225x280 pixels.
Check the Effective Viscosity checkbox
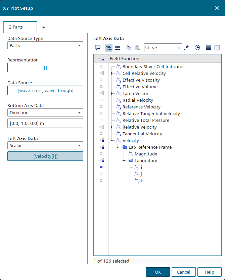pyautogui.click(x=101, y=80)
